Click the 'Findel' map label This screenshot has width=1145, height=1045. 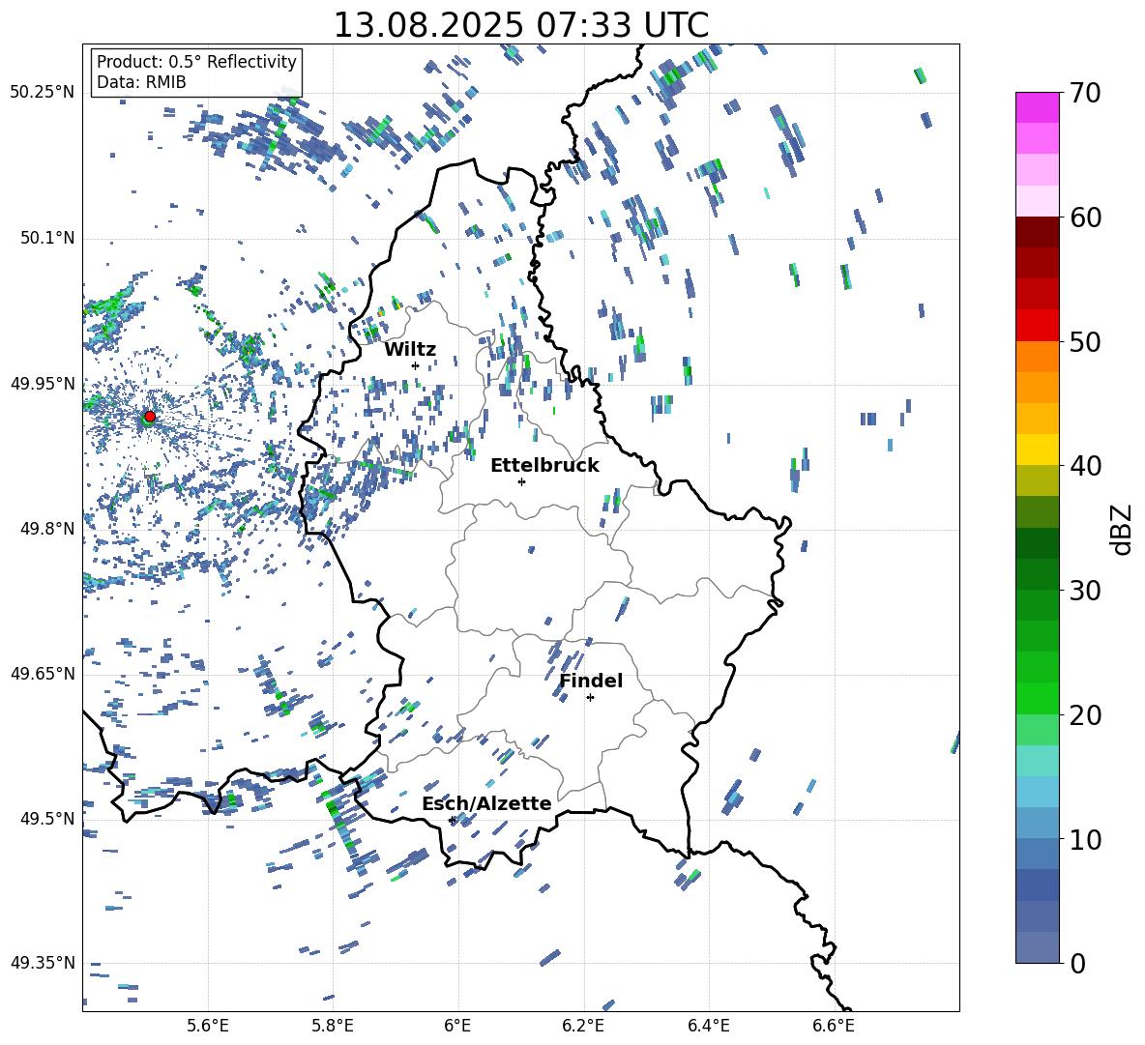[x=591, y=681]
